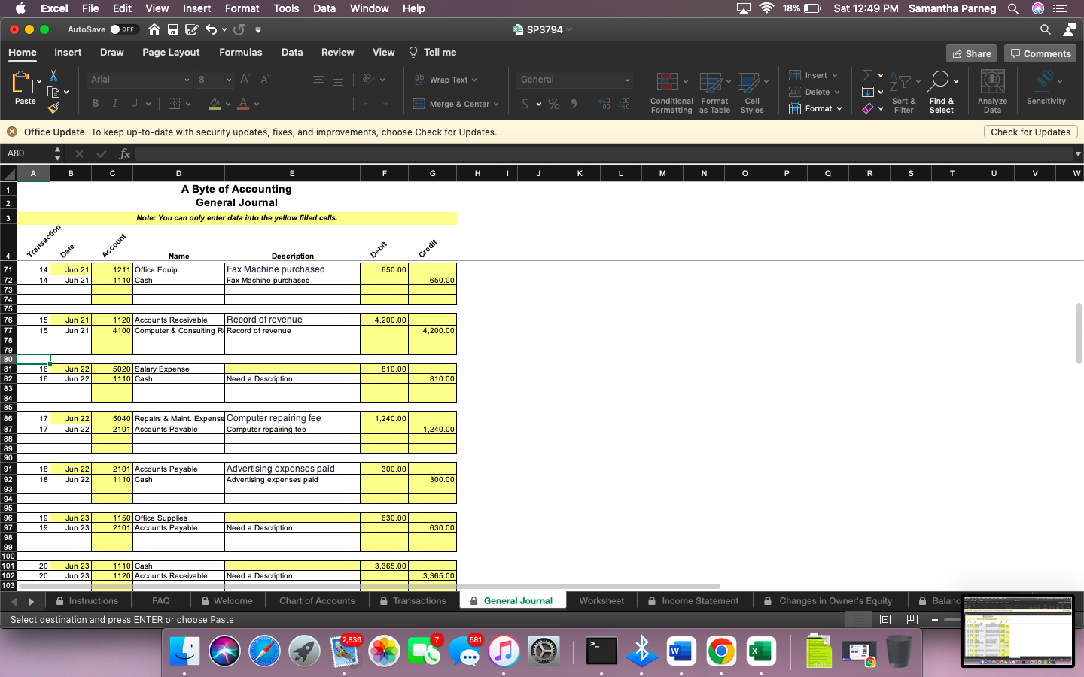Viewport: 1084px width, 677px height.
Task: Apply currency number format
Action: click(527, 104)
